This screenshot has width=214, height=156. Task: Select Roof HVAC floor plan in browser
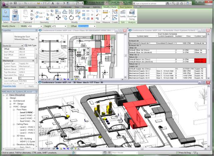(27, 121)
